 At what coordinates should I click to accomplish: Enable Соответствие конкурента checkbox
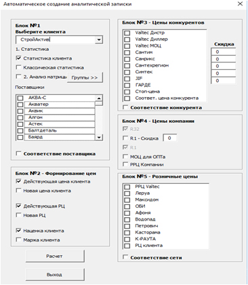tap(125, 107)
